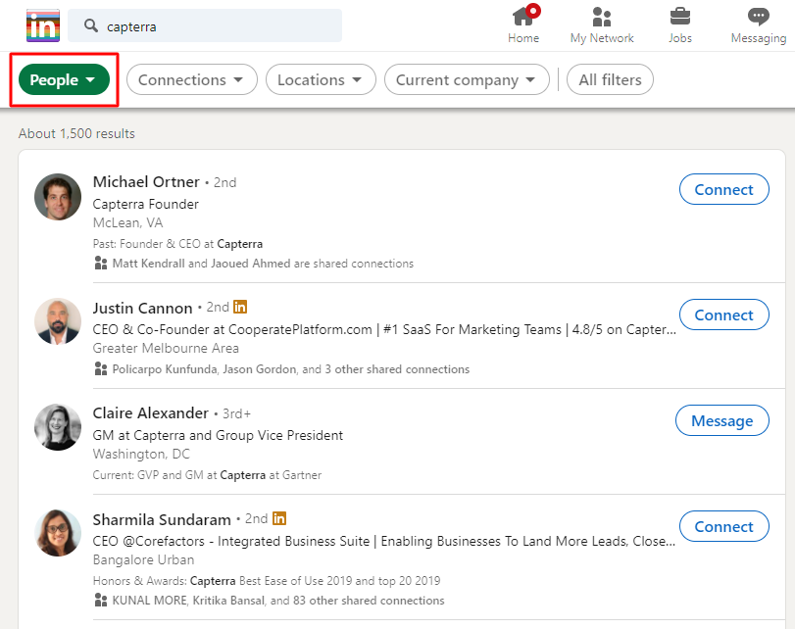Click the search field containing capterra
The image size is (795, 629).
click(x=205, y=25)
